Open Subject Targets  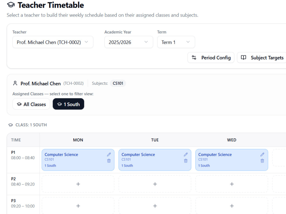(x=262, y=58)
